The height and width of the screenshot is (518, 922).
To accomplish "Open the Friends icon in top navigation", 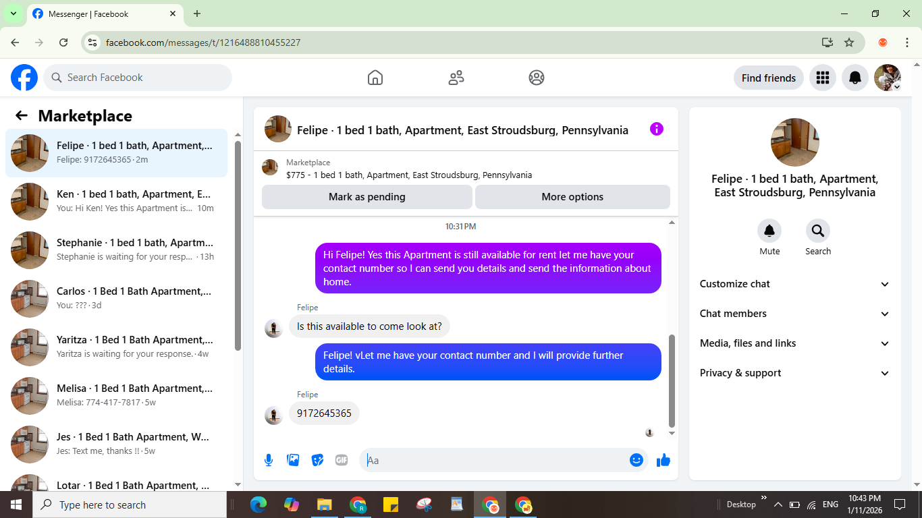I will (x=456, y=78).
